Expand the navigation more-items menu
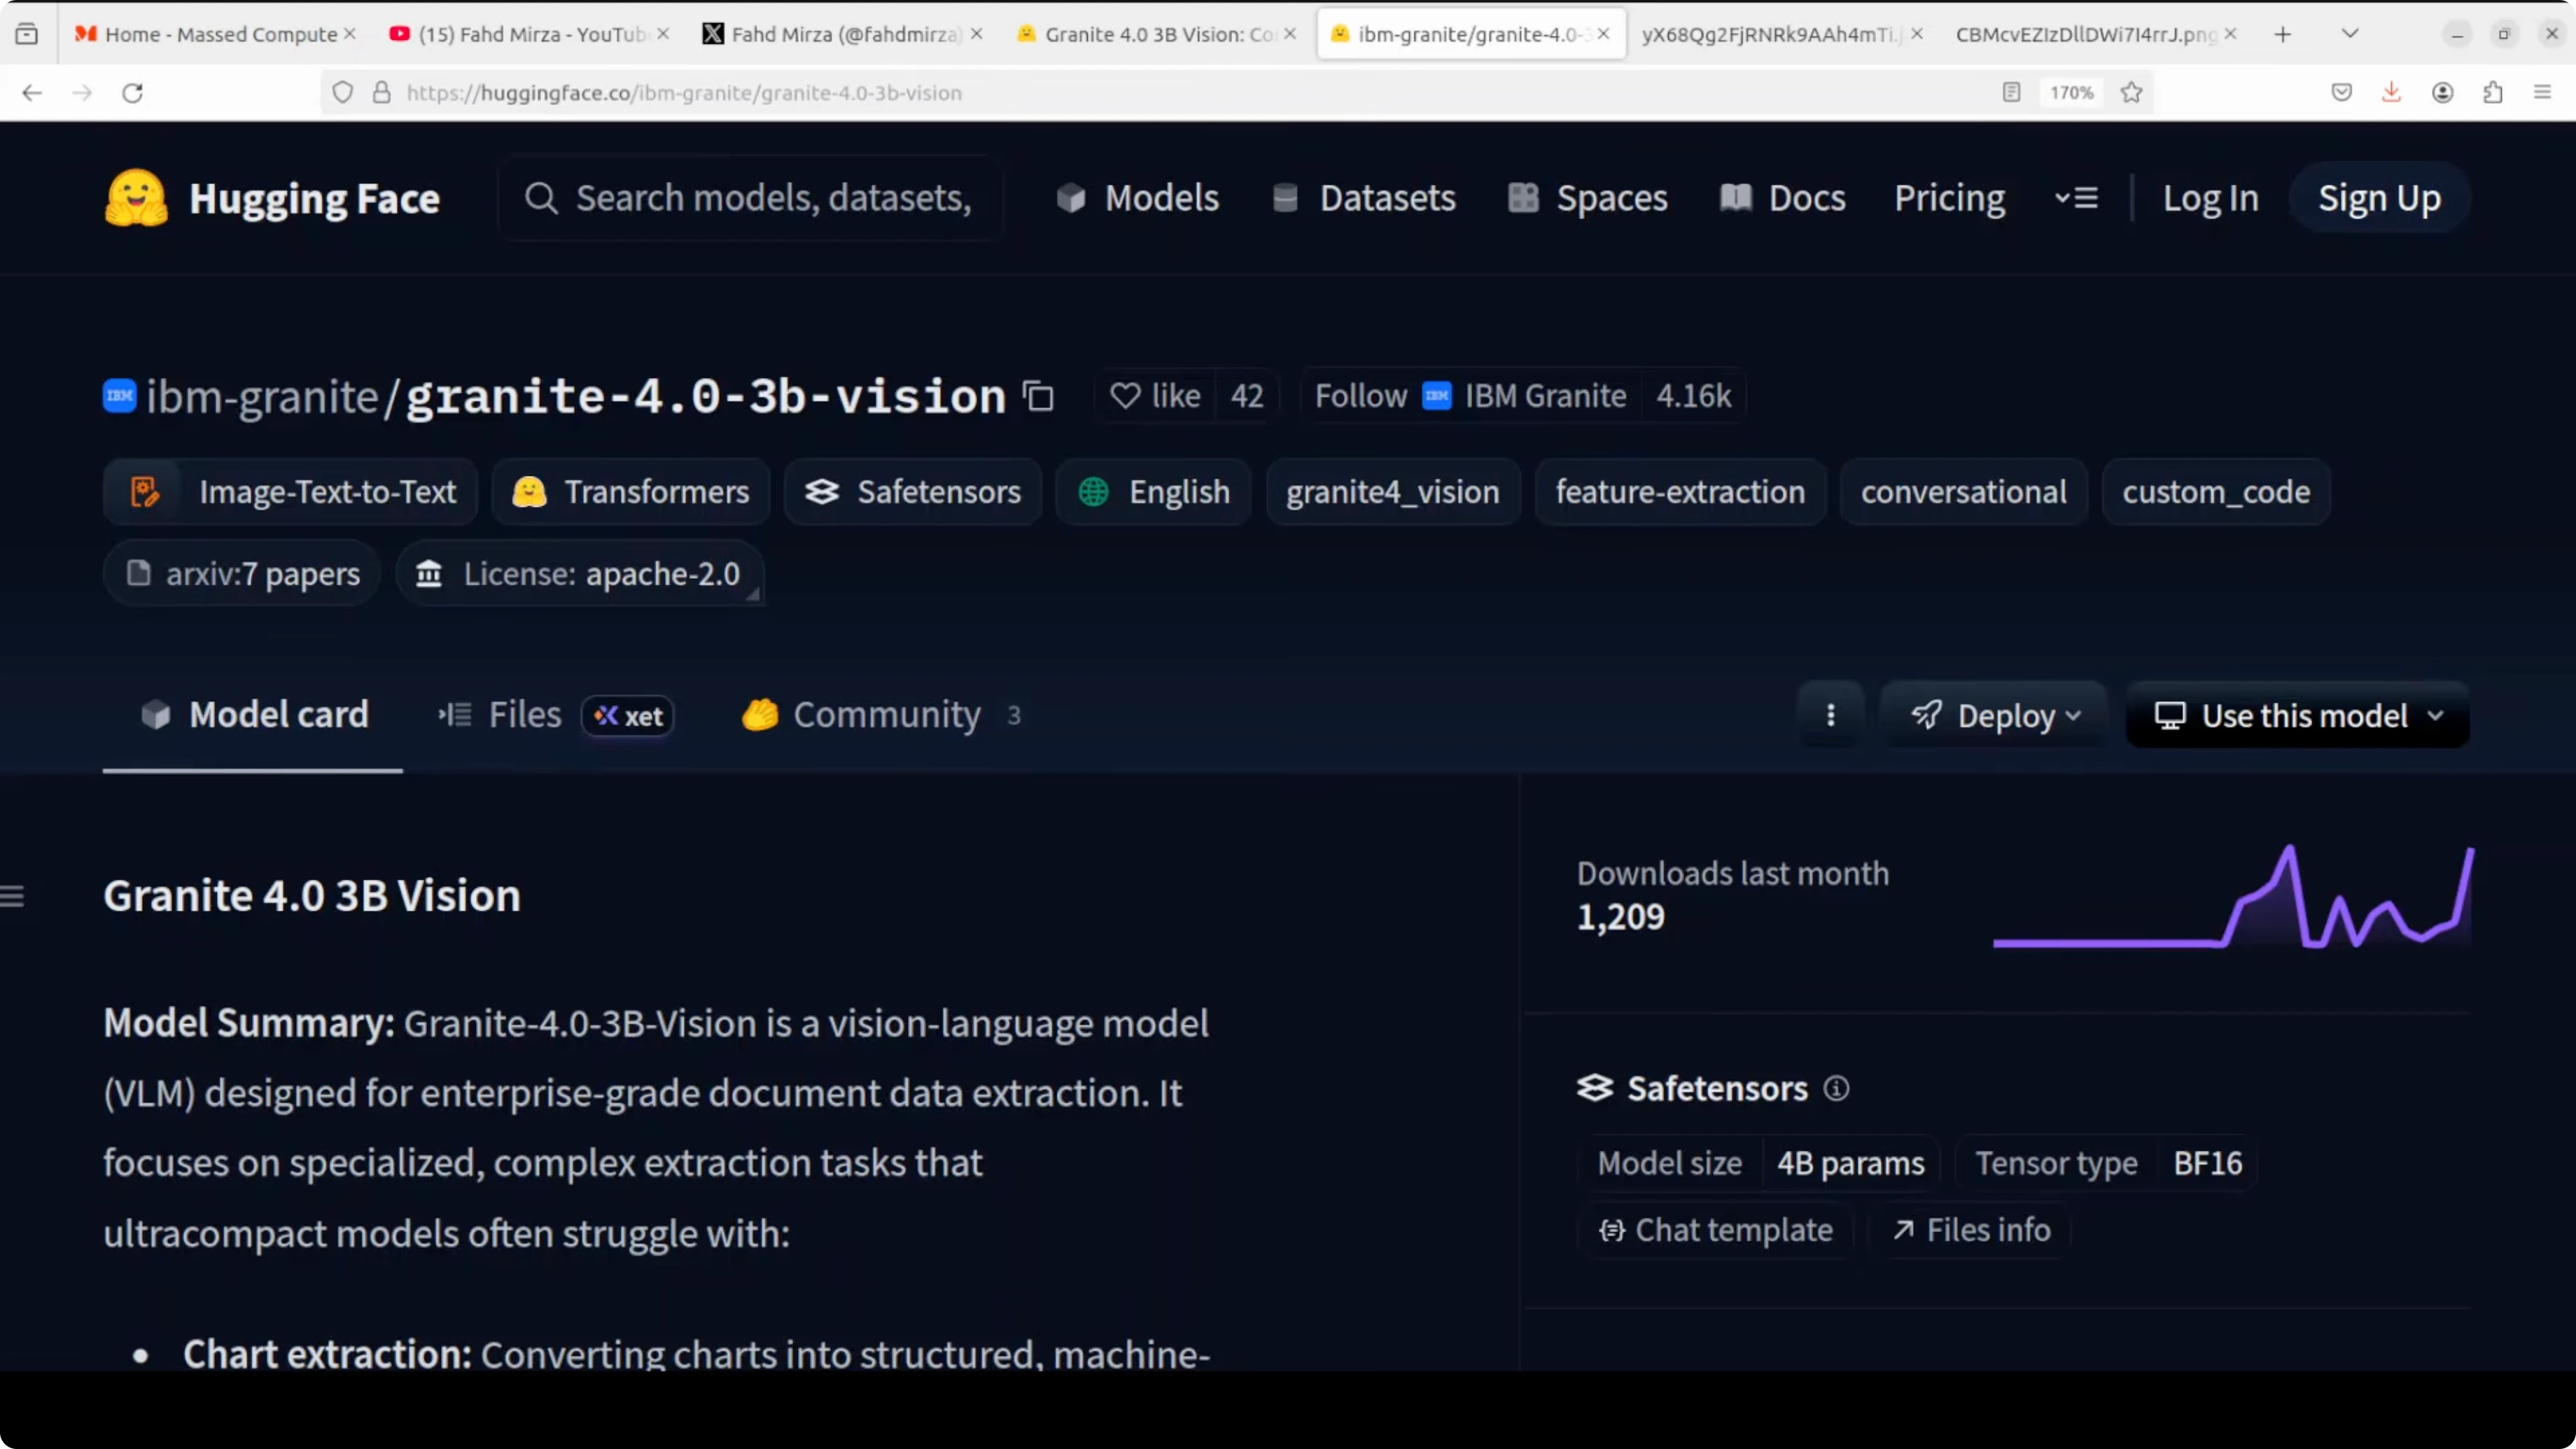 (x=2076, y=198)
